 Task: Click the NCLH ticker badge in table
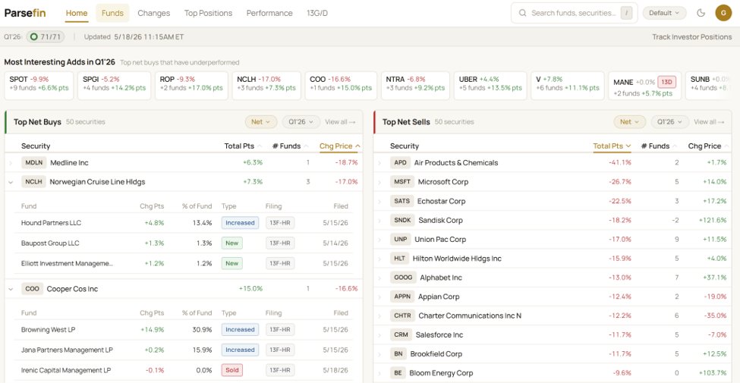tap(33, 181)
